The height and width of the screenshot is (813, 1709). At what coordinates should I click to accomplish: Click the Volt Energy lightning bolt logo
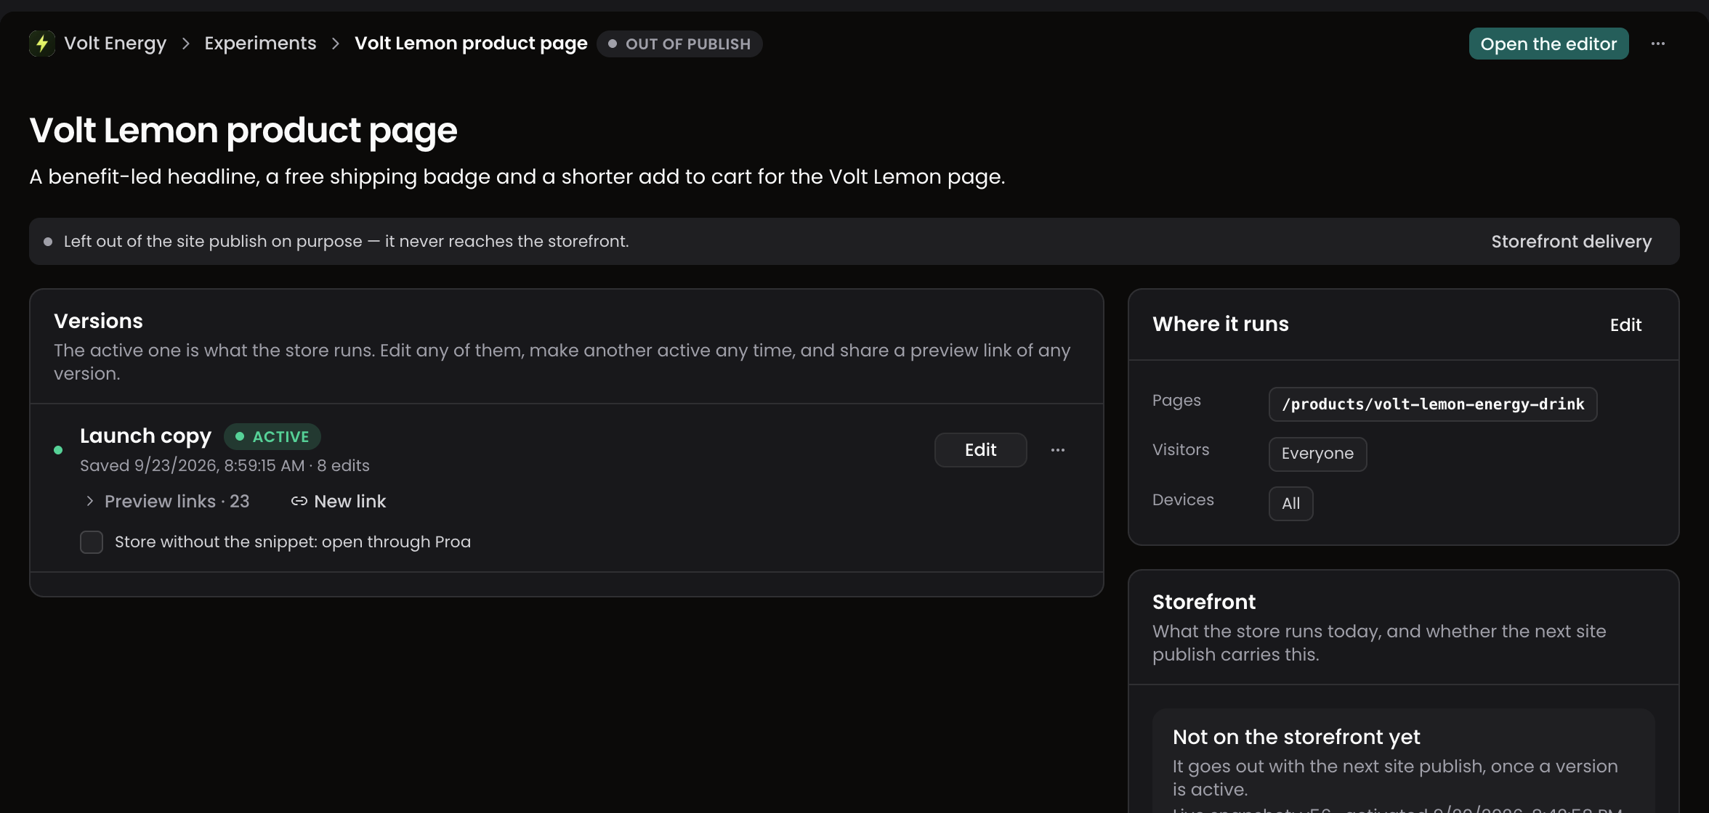[x=42, y=44]
